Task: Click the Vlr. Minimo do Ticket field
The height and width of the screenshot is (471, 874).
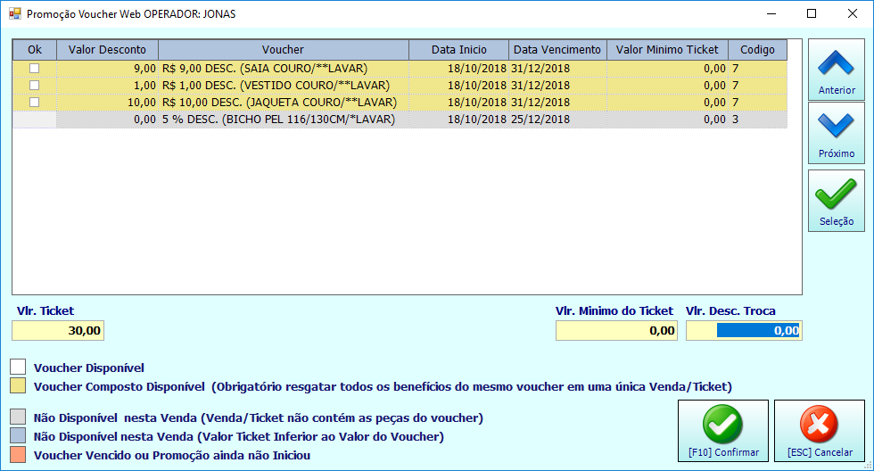Action: pos(616,331)
